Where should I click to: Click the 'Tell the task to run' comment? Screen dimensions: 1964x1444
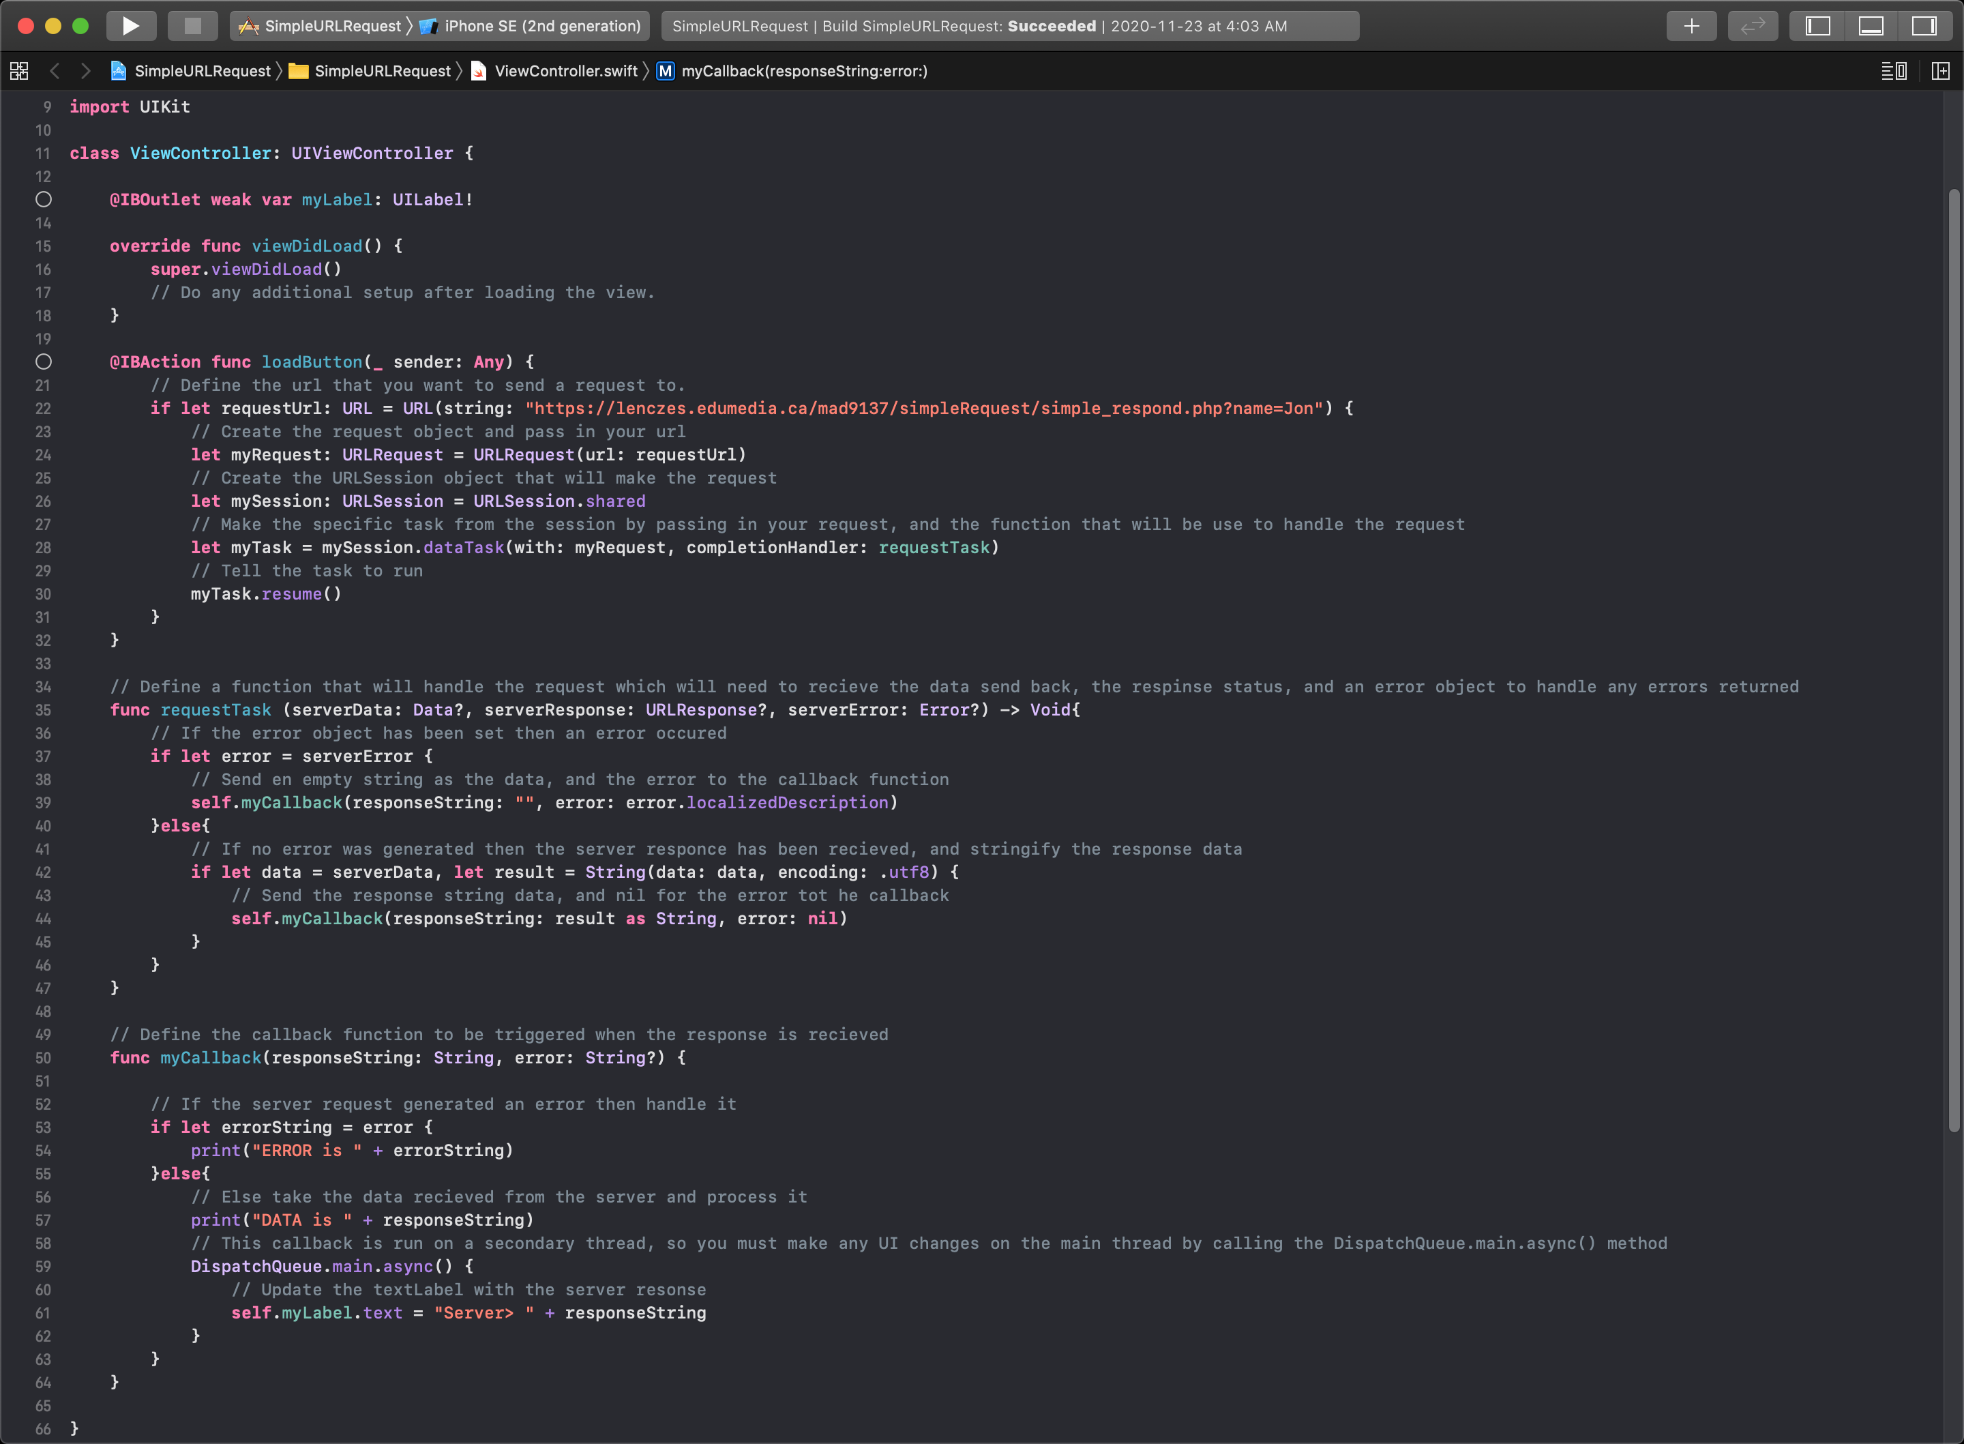(307, 571)
